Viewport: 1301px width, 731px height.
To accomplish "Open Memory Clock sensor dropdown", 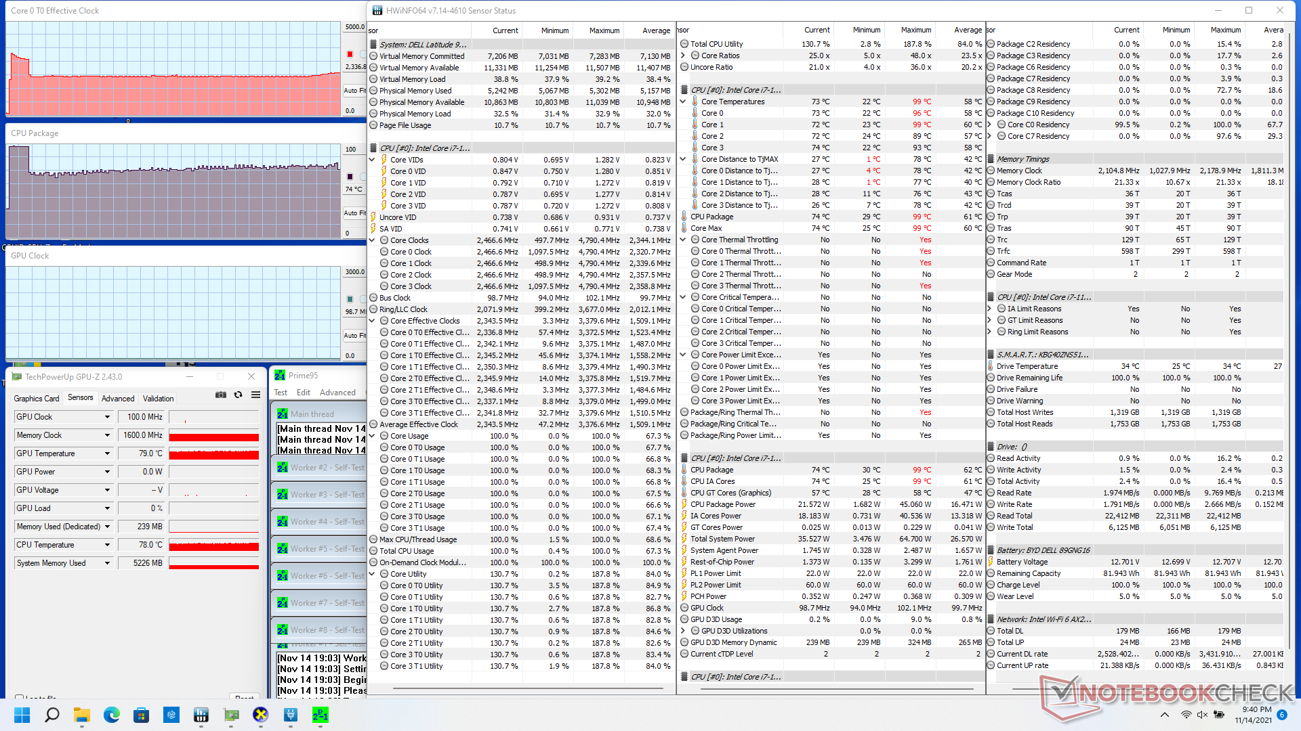I will [x=107, y=435].
